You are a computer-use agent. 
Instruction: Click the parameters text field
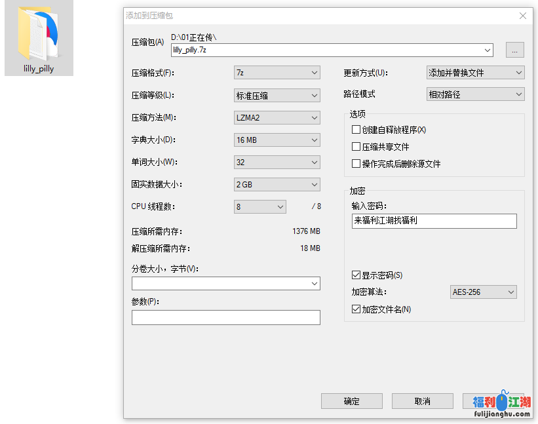[225, 318]
